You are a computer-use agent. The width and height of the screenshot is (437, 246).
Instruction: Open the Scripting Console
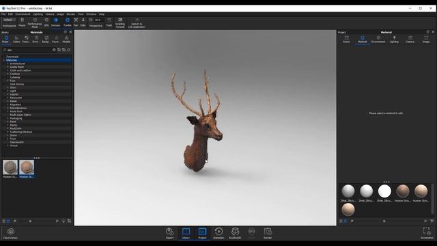tap(120, 23)
